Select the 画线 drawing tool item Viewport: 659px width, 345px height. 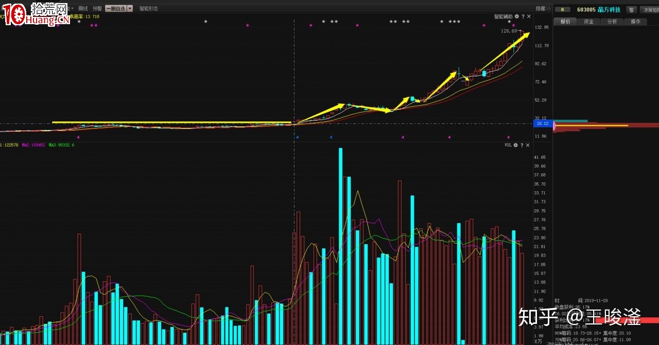click(x=83, y=8)
